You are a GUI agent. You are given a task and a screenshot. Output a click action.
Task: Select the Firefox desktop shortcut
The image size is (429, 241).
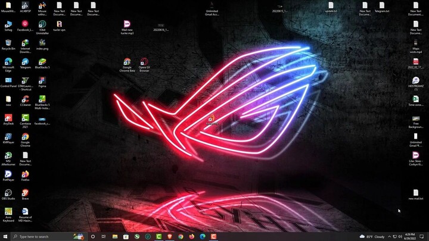click(x=25, y=176)
